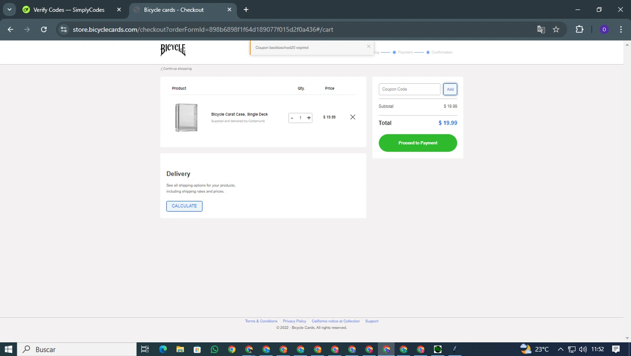This screenshot has width=631, height=356.
Task: Go back via Continue shopping link
Action: click(176, 69)
